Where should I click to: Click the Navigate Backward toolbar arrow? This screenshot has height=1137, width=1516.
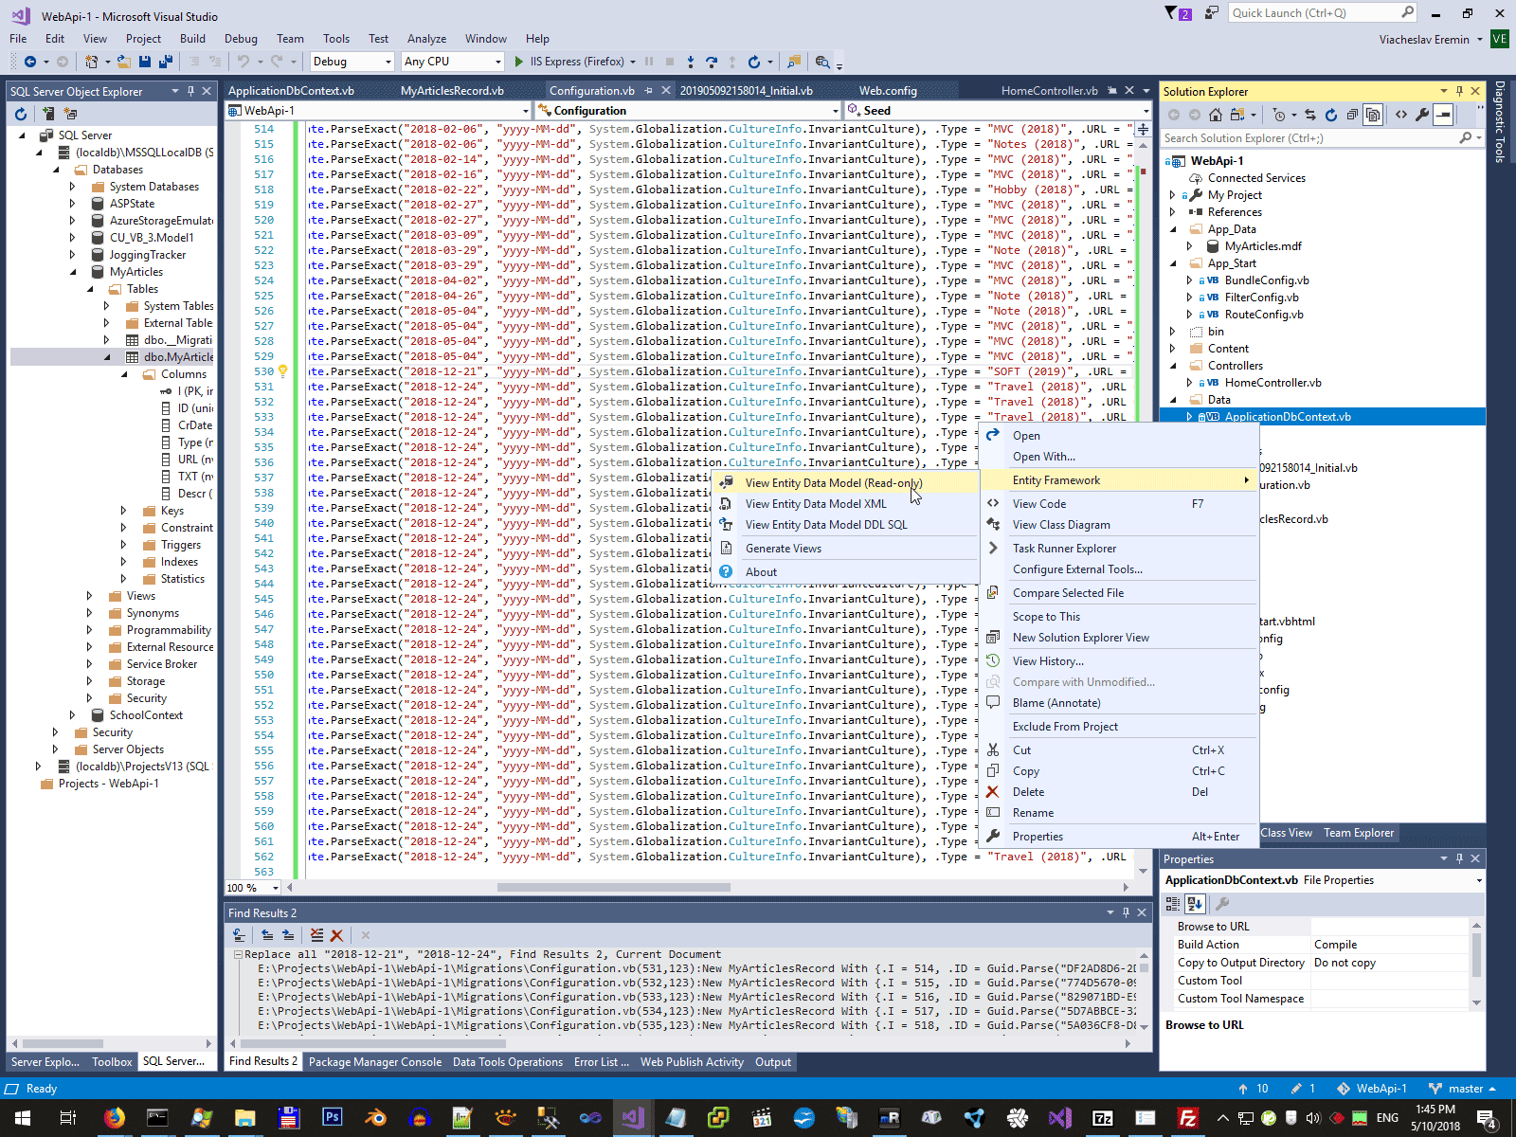30,62
